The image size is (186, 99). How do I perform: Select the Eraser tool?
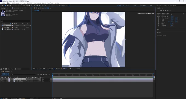click(x=40, y=5)
